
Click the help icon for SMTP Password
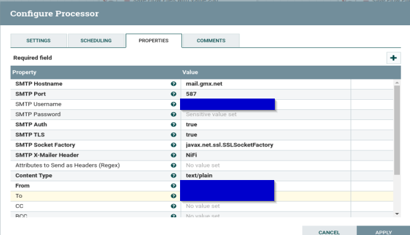point(173,114)
